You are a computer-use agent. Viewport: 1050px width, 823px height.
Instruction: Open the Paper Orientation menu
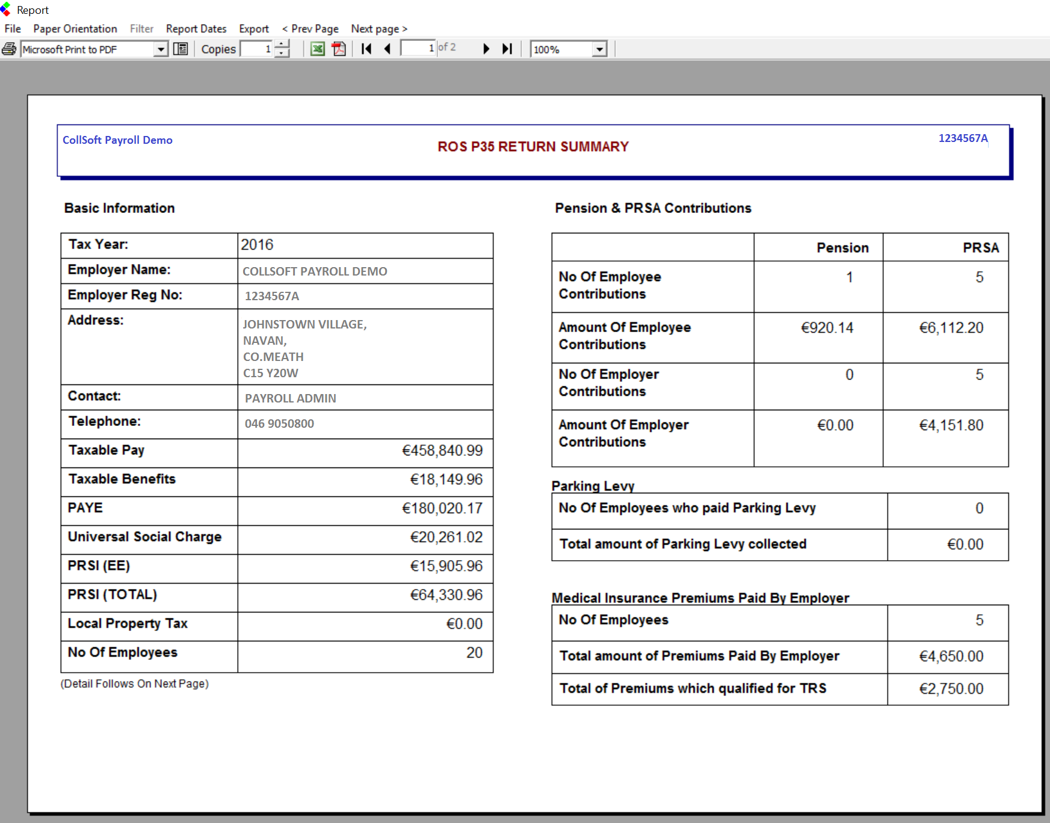point(75,29)
